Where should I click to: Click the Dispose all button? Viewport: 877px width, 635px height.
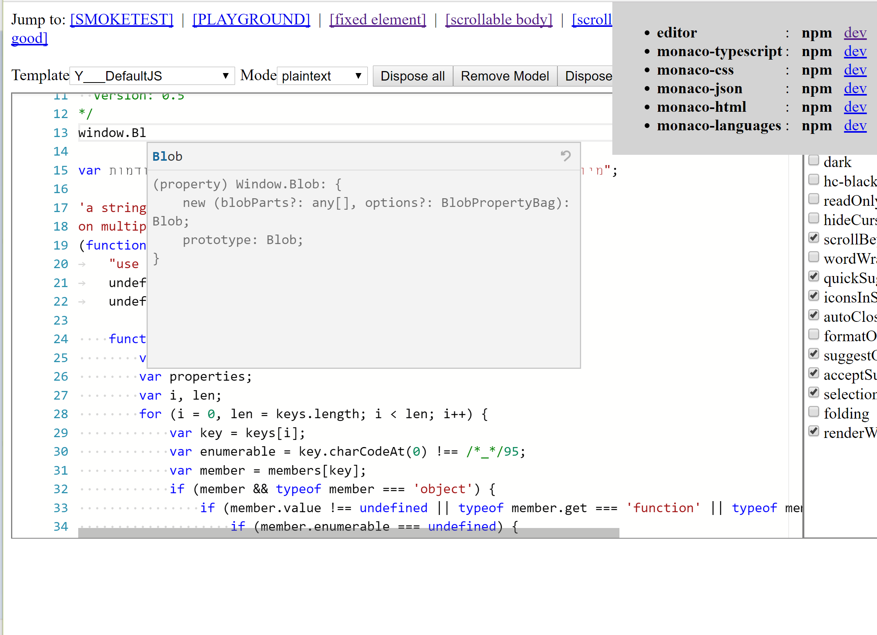[412, 76]
